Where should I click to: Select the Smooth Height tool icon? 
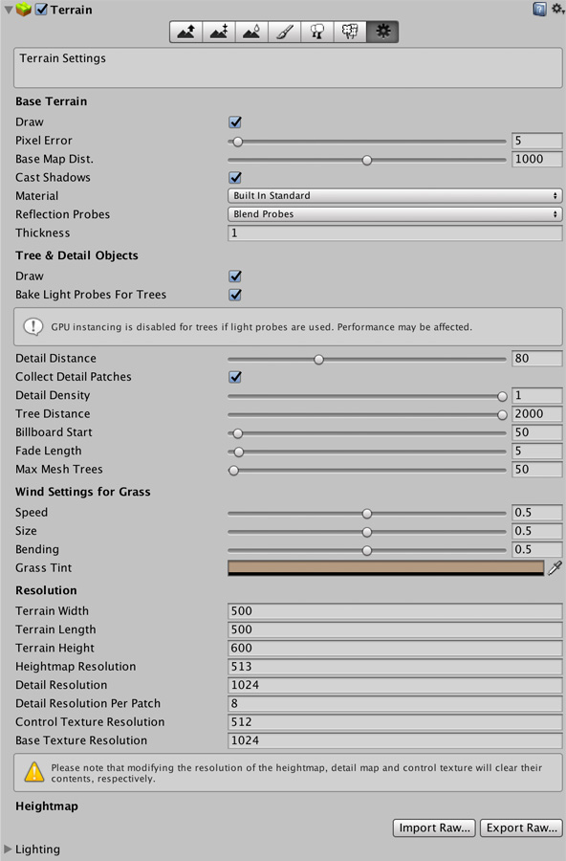click(x=251, y=32)
